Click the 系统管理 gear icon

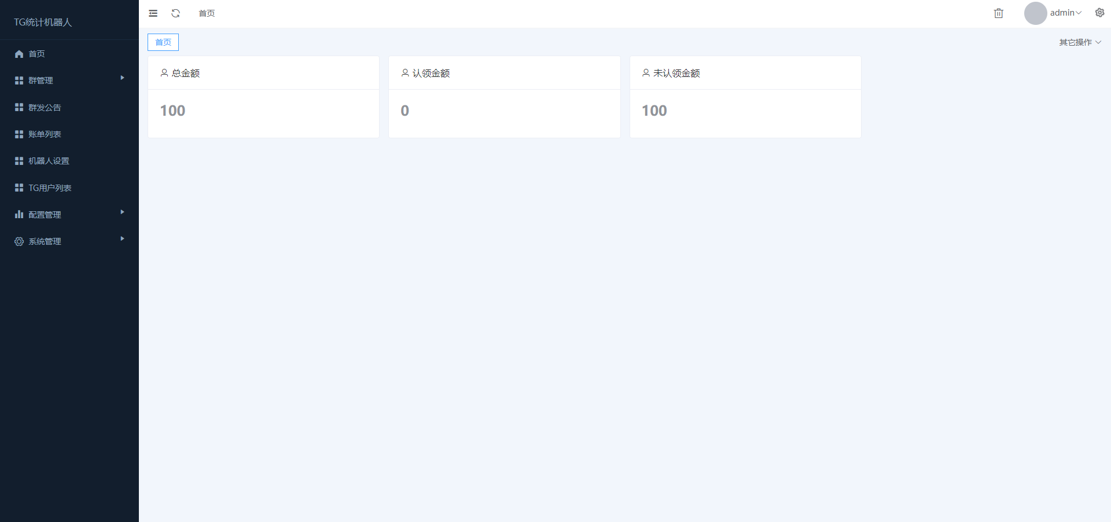click(19, 241)
